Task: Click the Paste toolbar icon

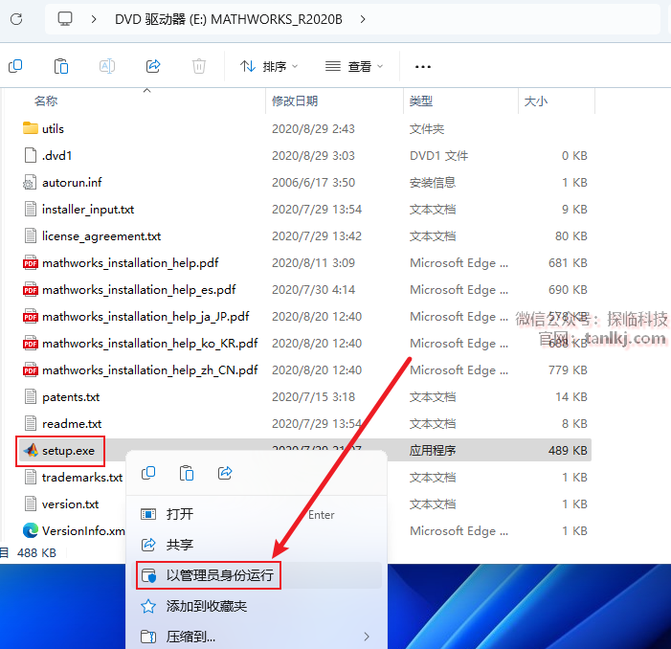Action: (61, 66)
